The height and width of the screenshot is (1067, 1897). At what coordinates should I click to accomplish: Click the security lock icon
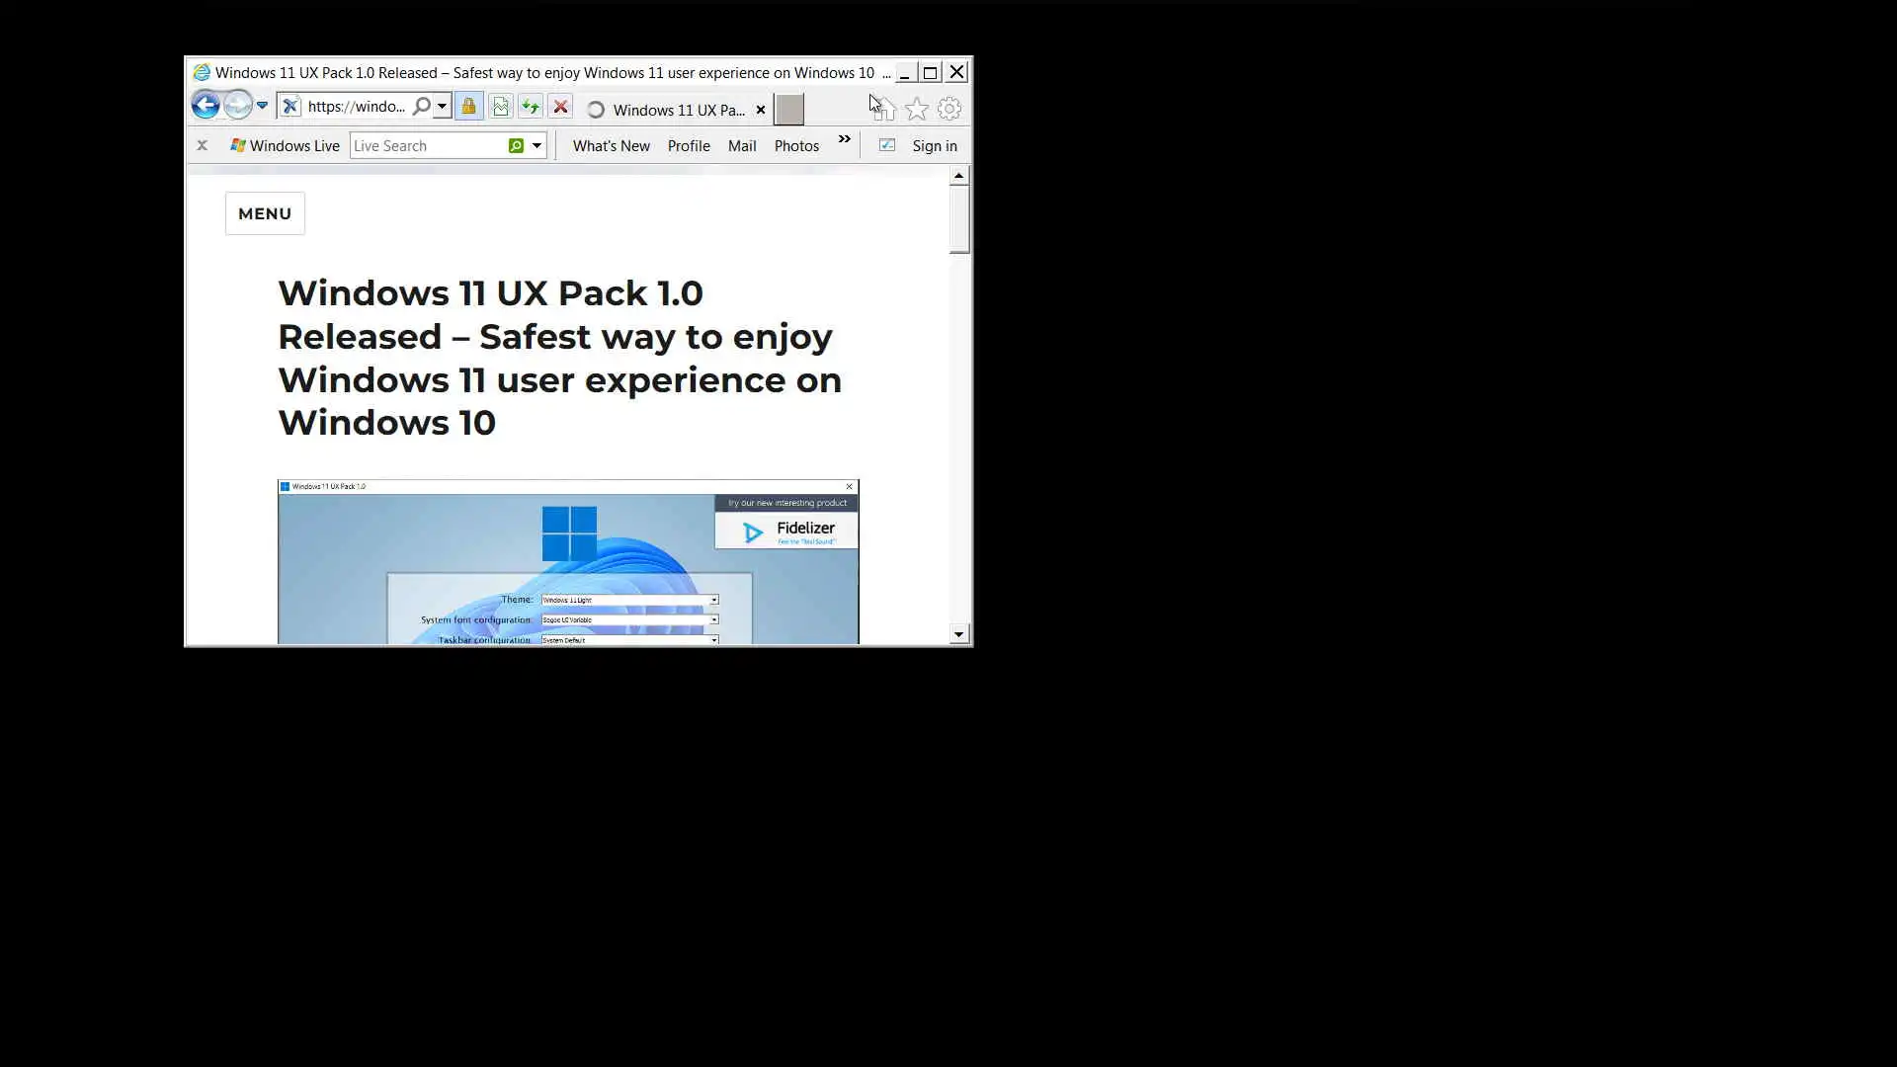point(469,107)
